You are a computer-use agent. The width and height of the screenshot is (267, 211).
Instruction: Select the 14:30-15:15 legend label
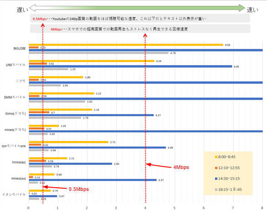point(229,179)
